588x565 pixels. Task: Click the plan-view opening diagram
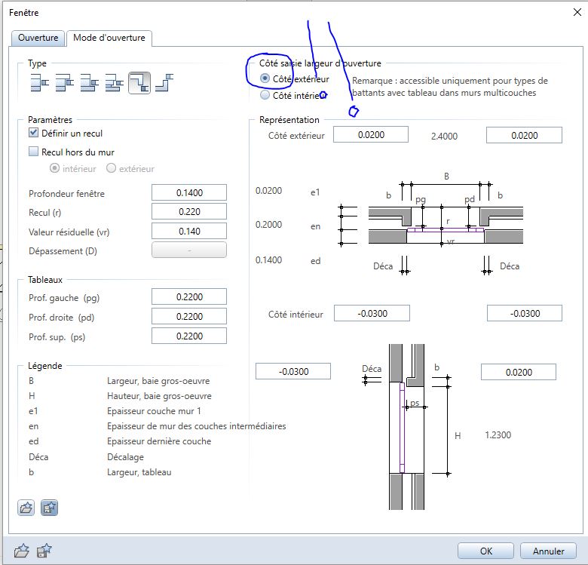446,225
